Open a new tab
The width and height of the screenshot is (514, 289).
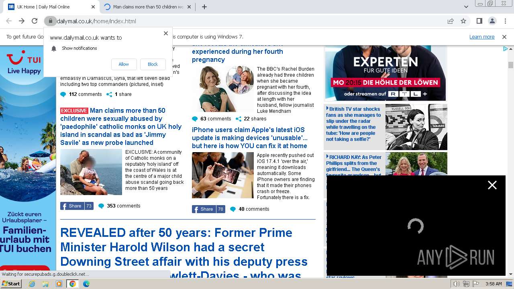pos(204,7)
